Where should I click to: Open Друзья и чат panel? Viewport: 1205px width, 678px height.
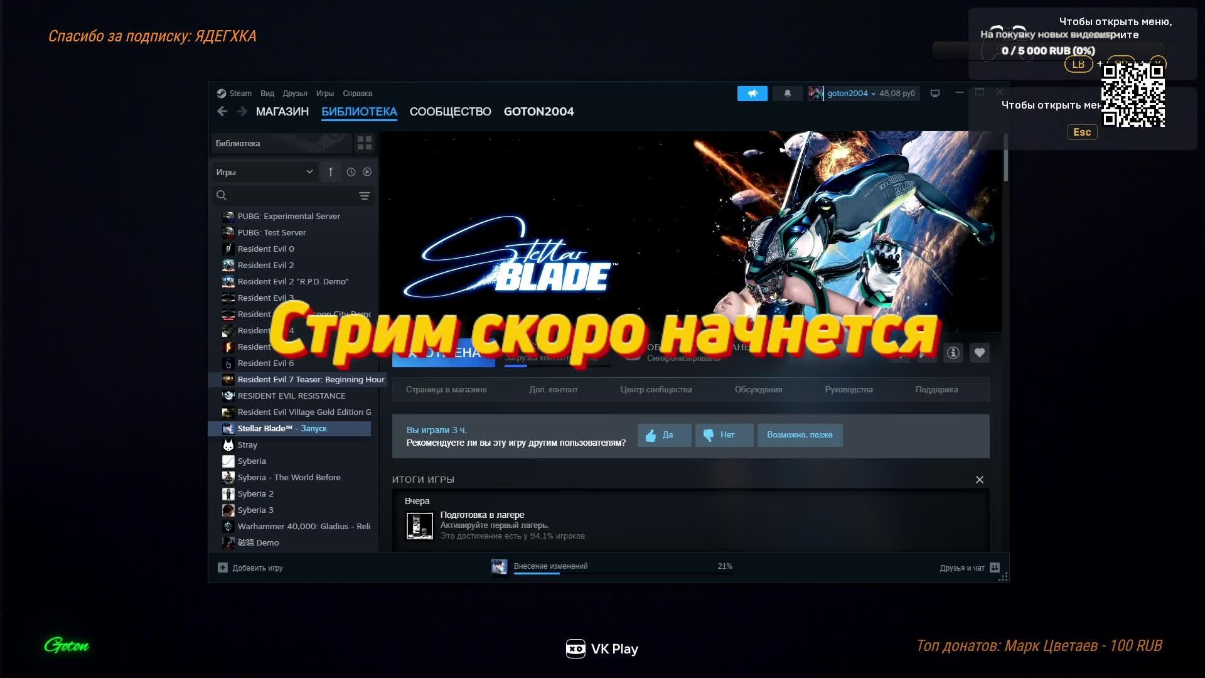coord(970,568)
